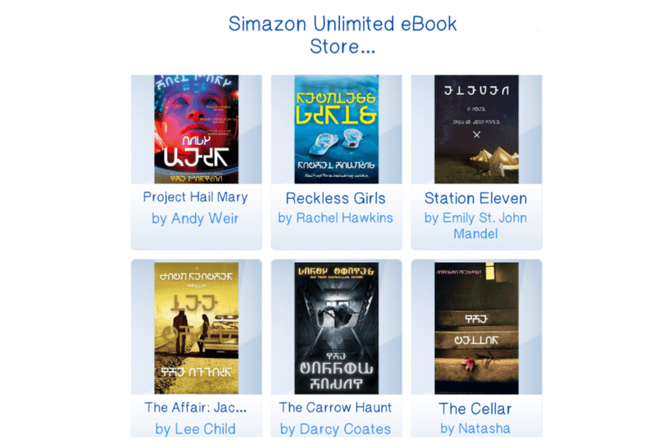Image resolution: width=672 pixels, height=448 pixels.
Task: Select author link by Lee Child
Action: (195, 428)
